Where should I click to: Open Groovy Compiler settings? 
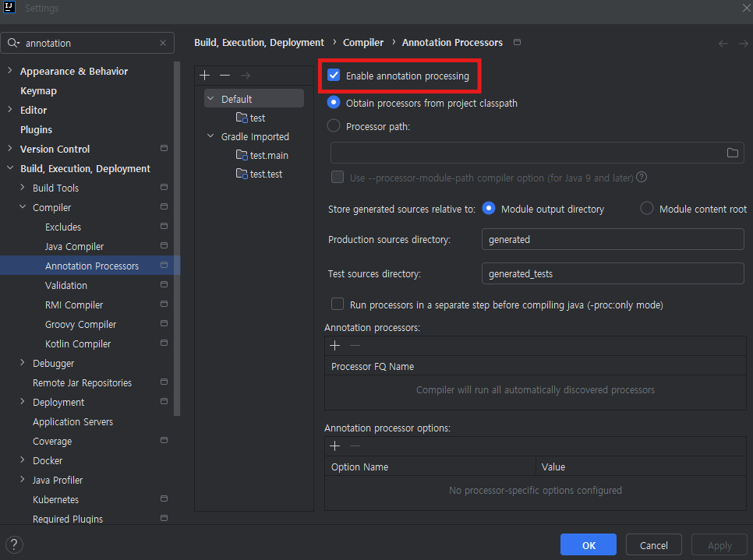pyautogui.click(x=81, y=324)
